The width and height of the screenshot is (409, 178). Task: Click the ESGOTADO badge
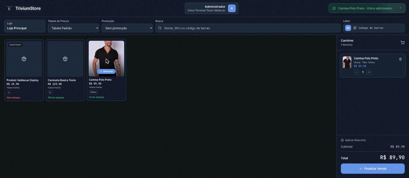[x=15, y=45]
